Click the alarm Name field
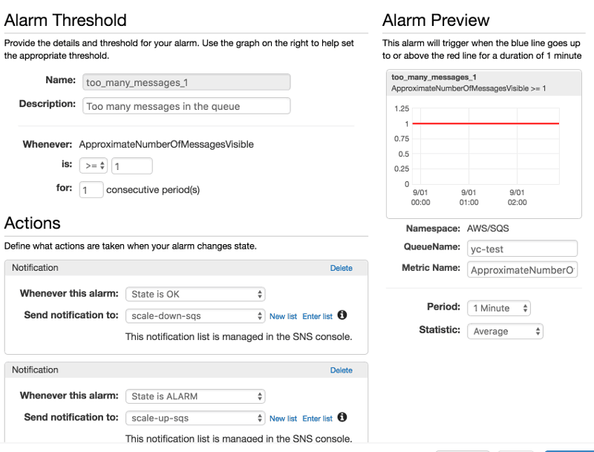 (186, 82)
